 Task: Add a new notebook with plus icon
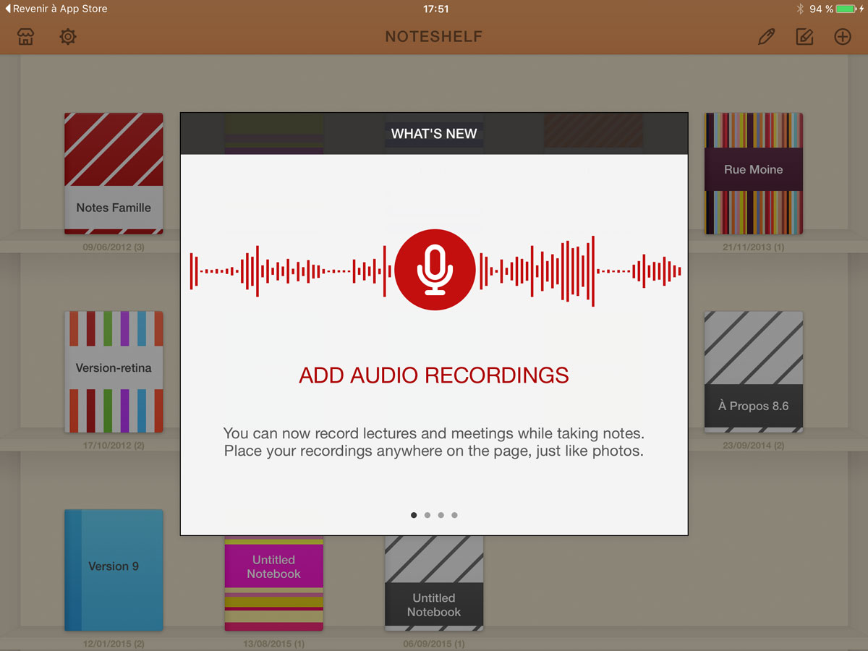pos(843,37)
